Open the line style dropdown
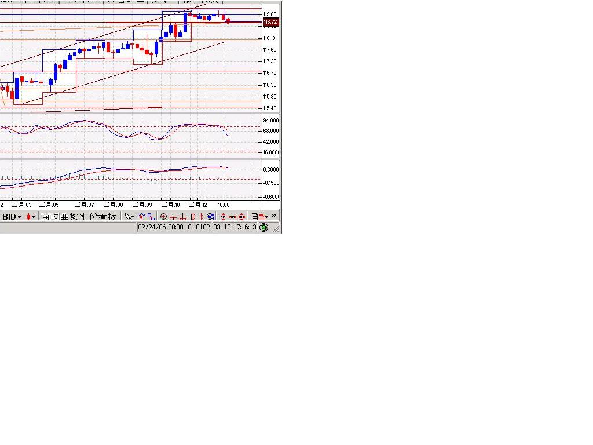Image resolution: width=593 pixels, height=445 pixels. point(263,217)
